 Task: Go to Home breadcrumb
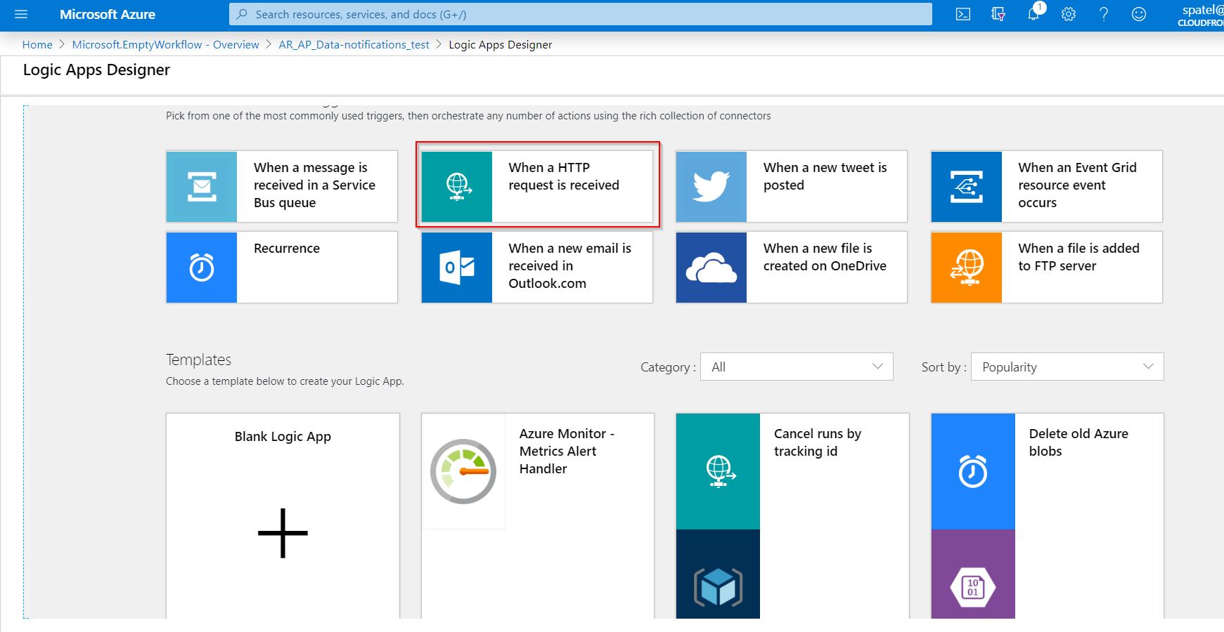tap(37, 44)
